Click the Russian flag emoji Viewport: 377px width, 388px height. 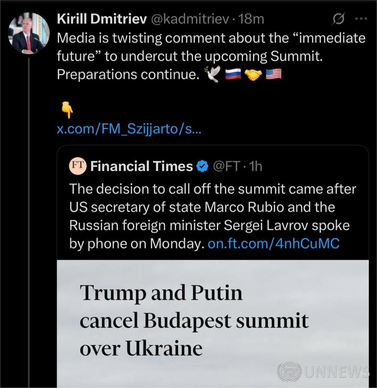click(232, 74)
